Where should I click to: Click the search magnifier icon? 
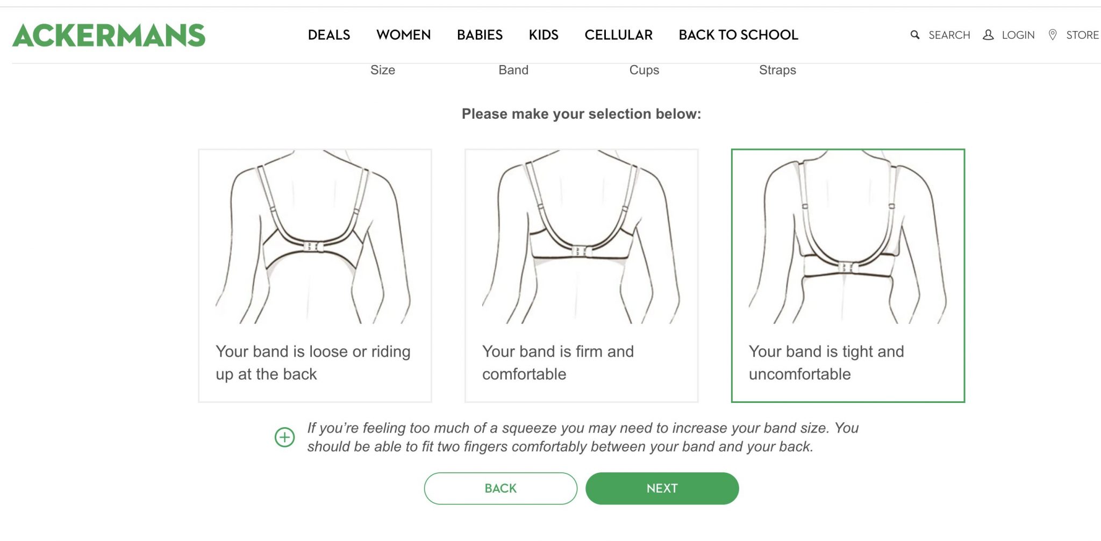pos(914,34)
